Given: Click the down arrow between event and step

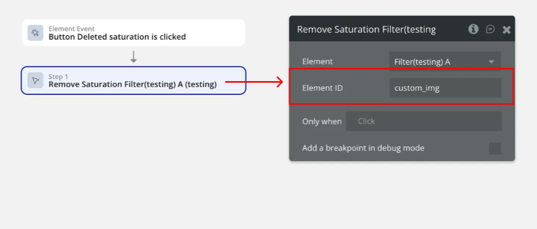Looking at the screenshot, I should pyautogui.click(x=133, y=57).
